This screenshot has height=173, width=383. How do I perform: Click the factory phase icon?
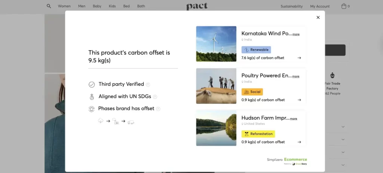click(x=116, y=121)
